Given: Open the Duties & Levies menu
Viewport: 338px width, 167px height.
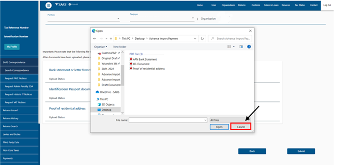Looking at the screenshot, I should pos(271,5).
